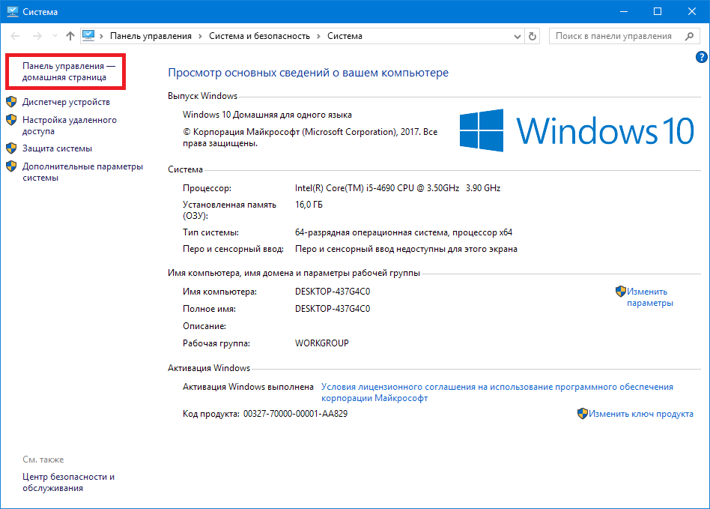Expand chevron after Система и безопасность
The image size is (710, 509).
(318, 36)
